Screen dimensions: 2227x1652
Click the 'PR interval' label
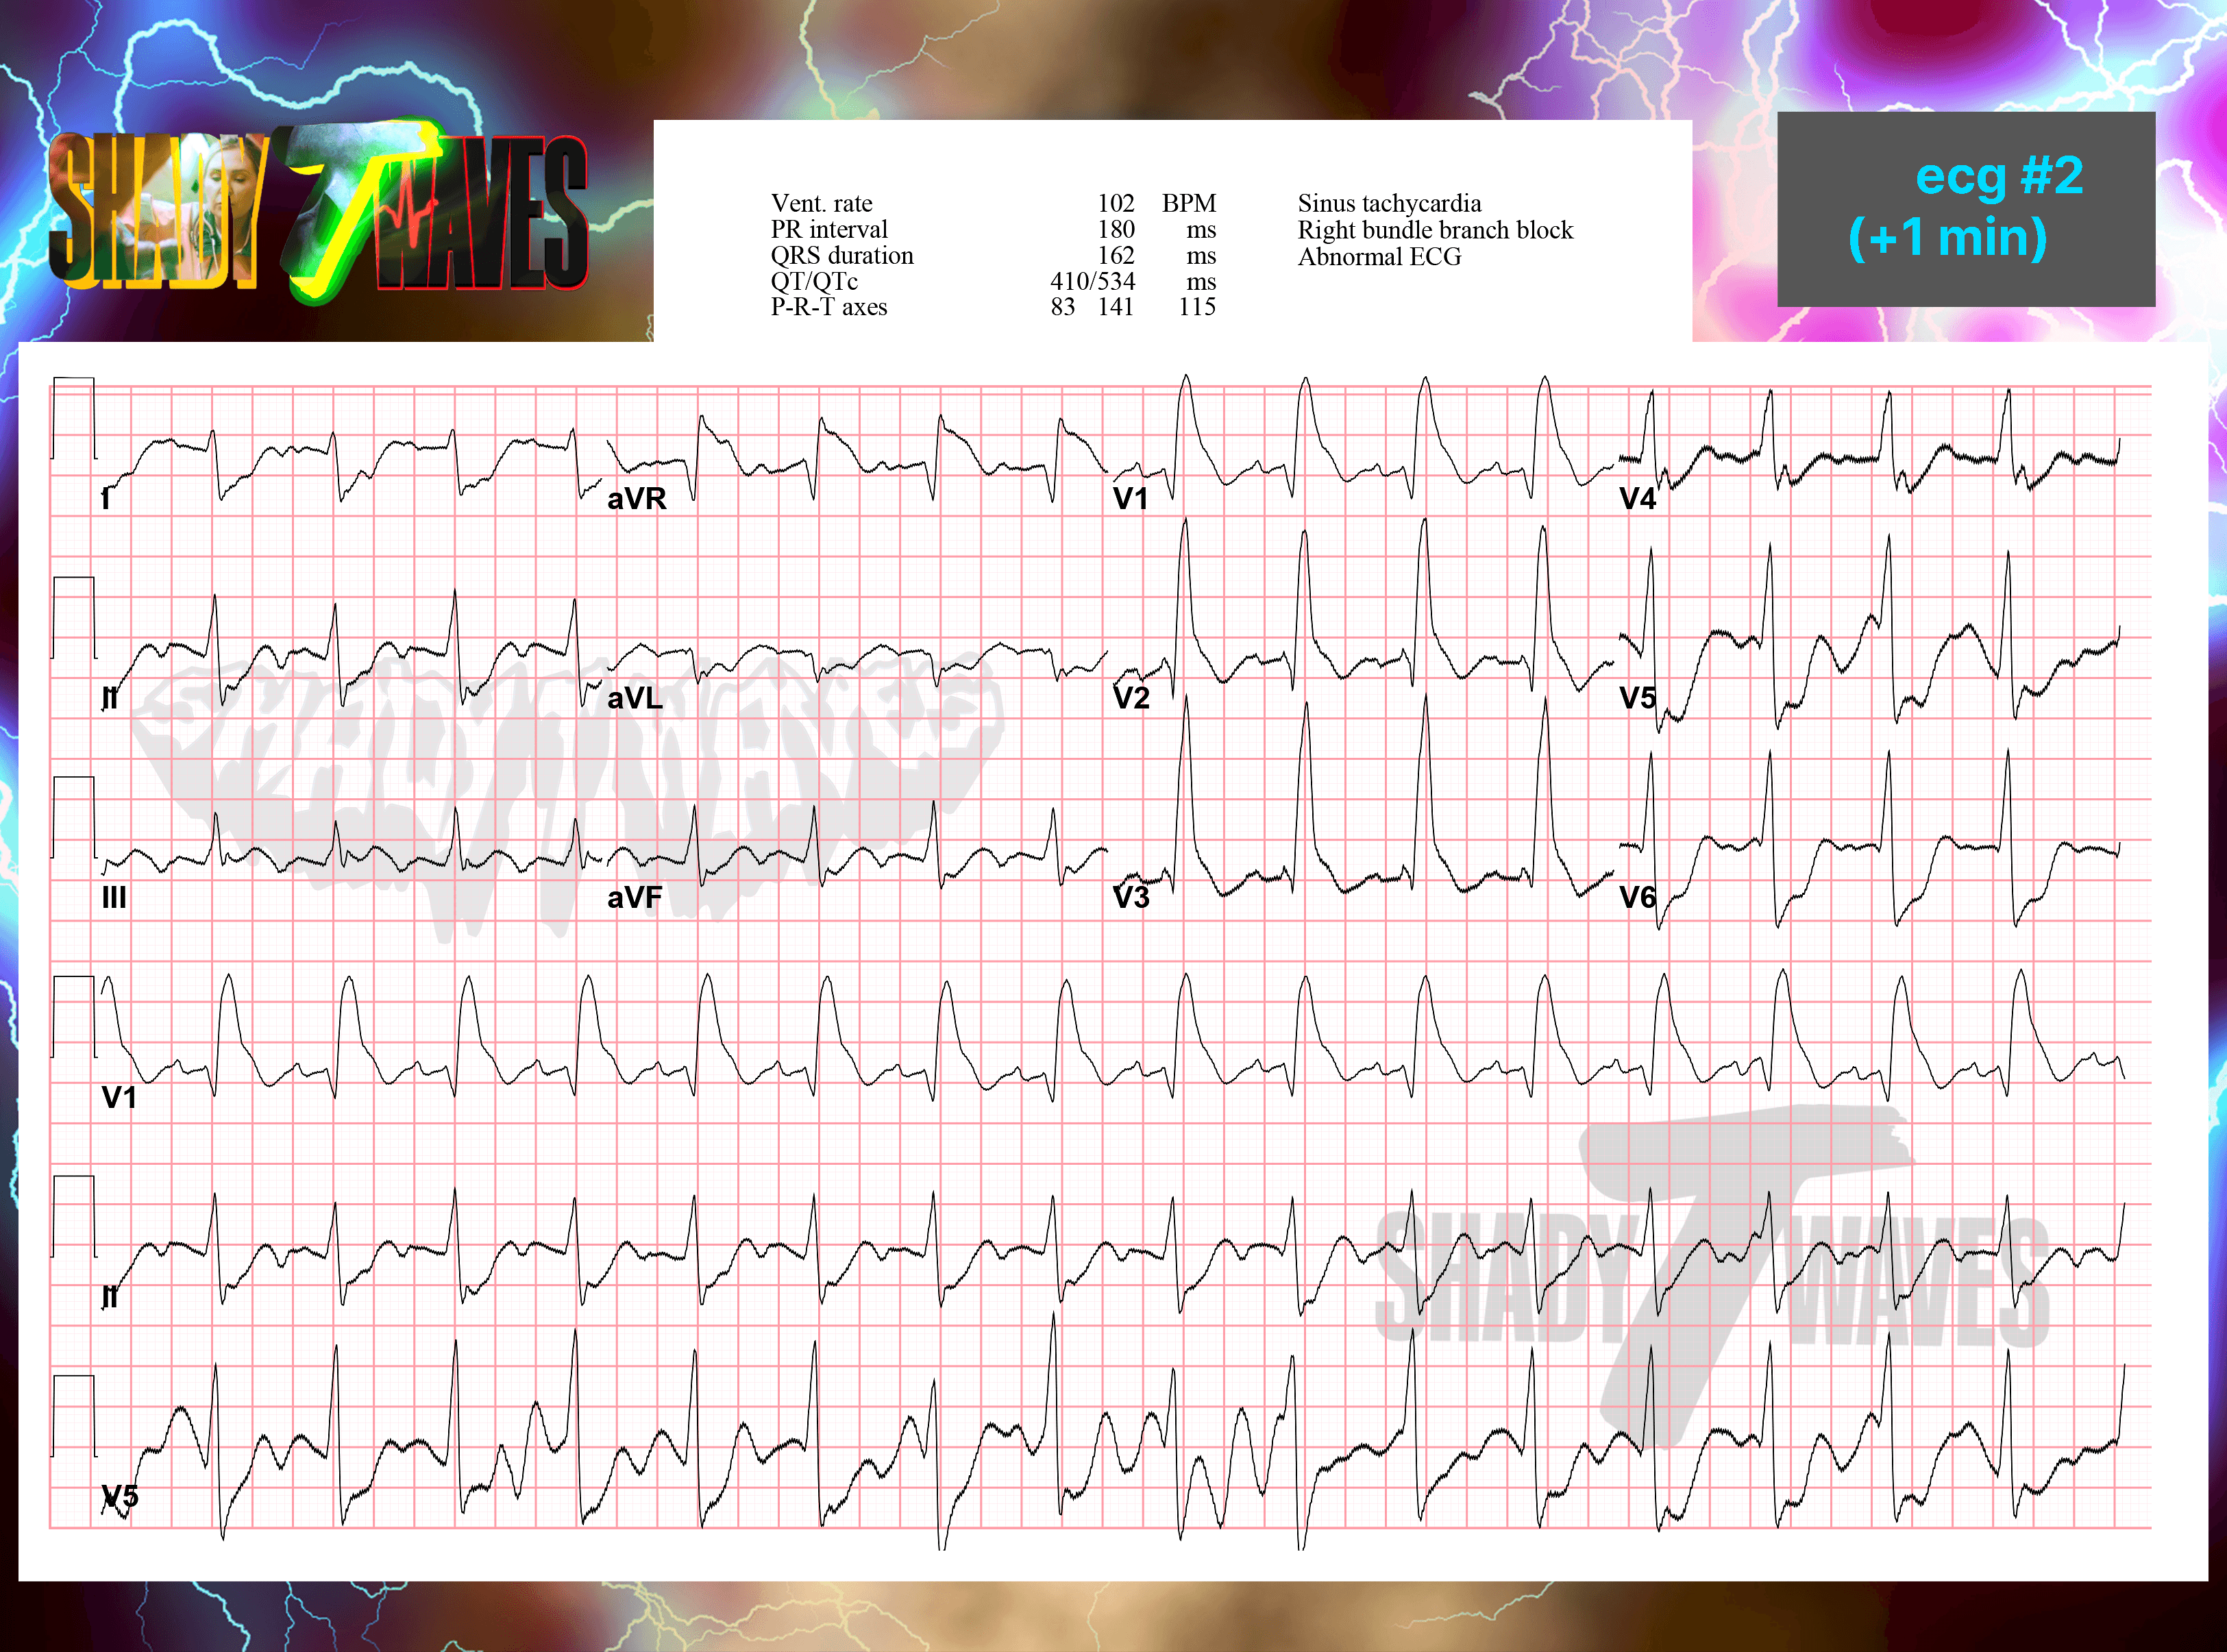coord(829,229)
